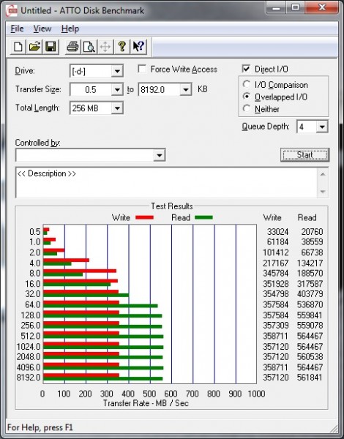This screenshot has height=439, width=344.
Task: Click the red Write legend swatch
Action: 144,217
